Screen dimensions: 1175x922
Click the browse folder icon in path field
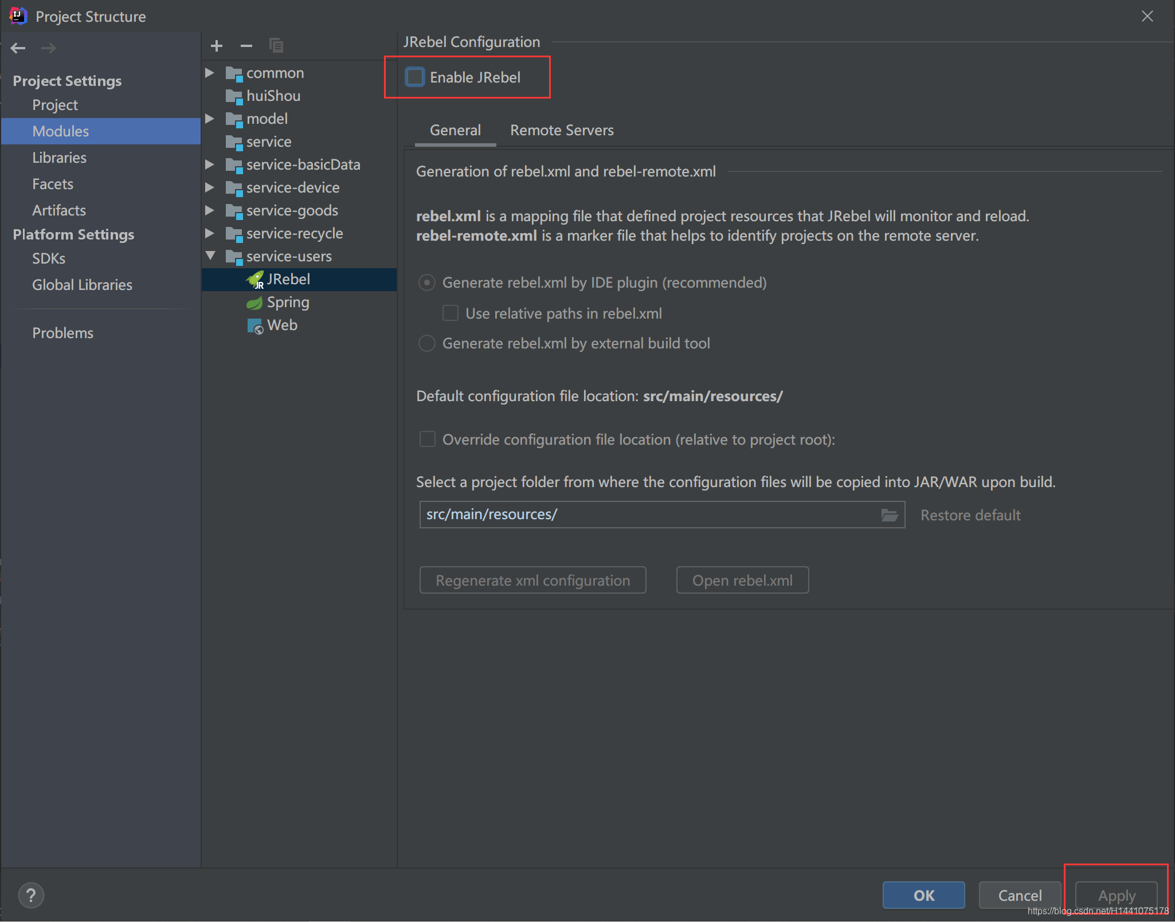[890, 515]
